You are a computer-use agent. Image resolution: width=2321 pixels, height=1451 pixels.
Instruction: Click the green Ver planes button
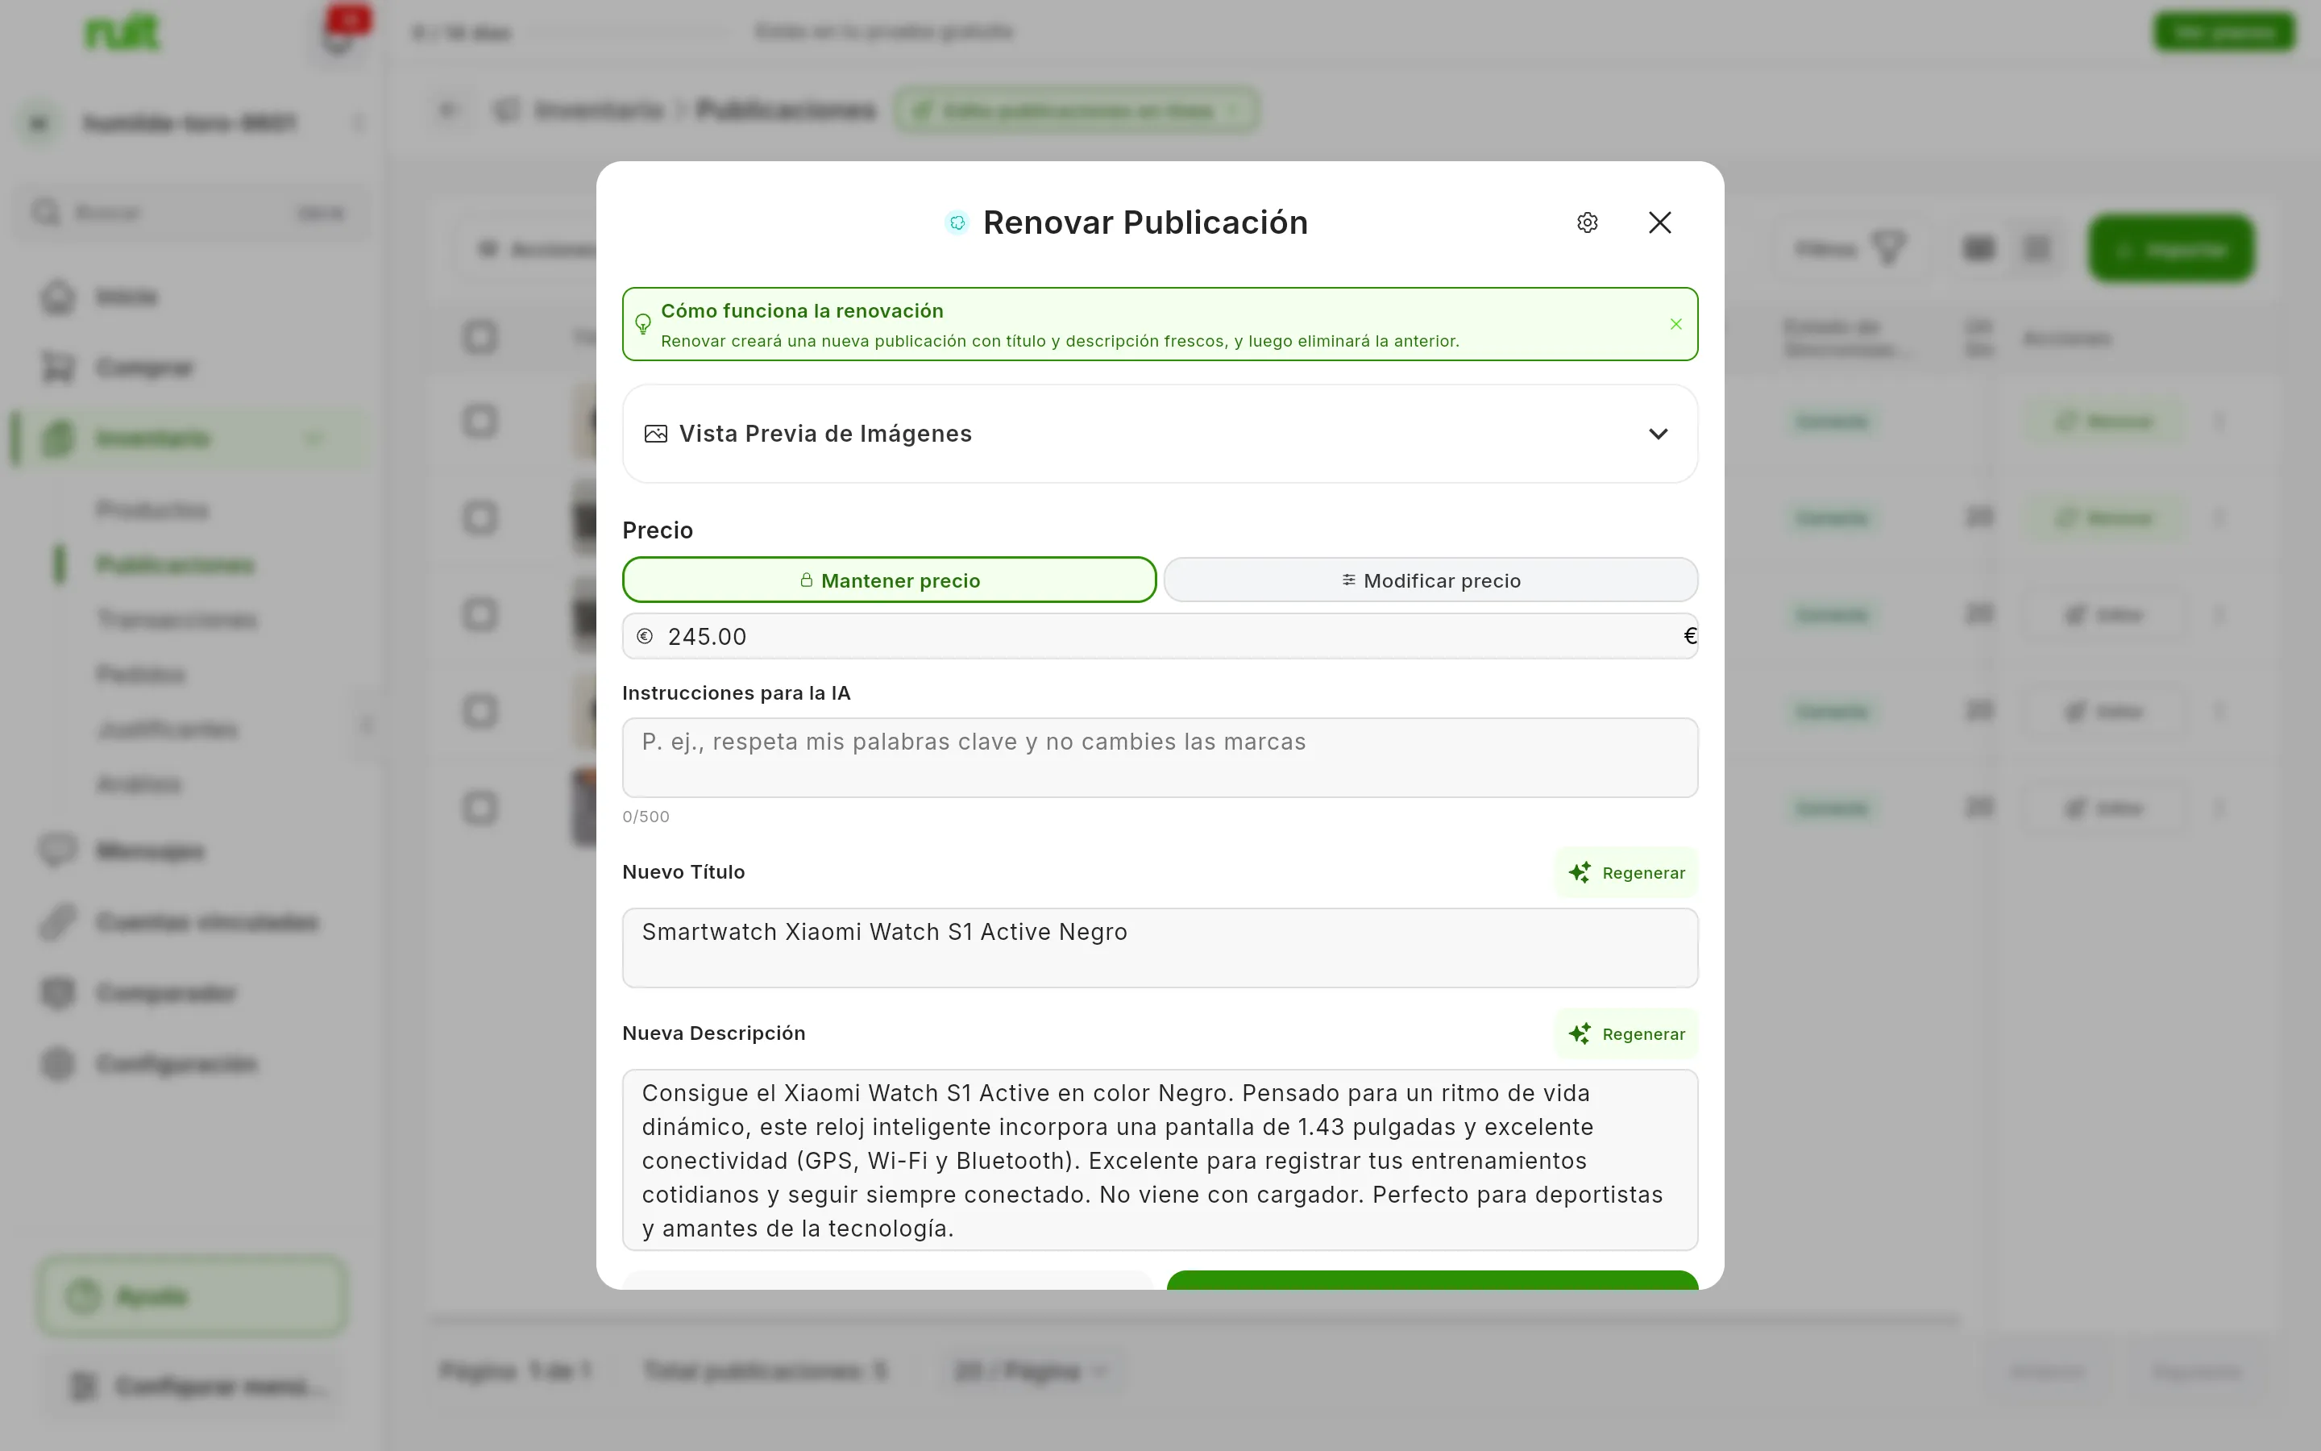click(x=2224, y=32)
